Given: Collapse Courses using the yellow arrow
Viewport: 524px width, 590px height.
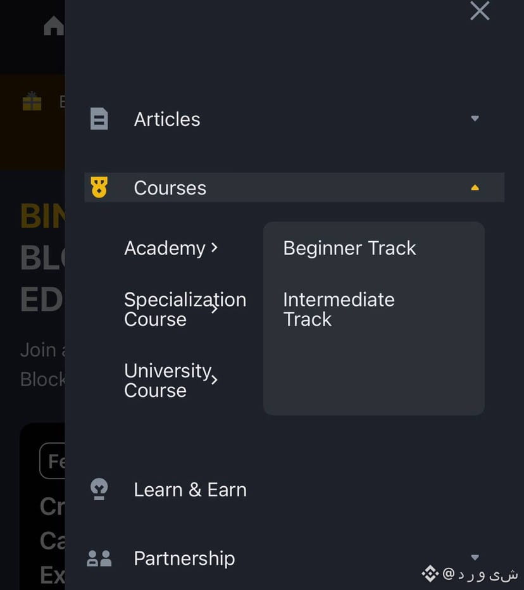Looking at the screenshot, I should 475,187.
